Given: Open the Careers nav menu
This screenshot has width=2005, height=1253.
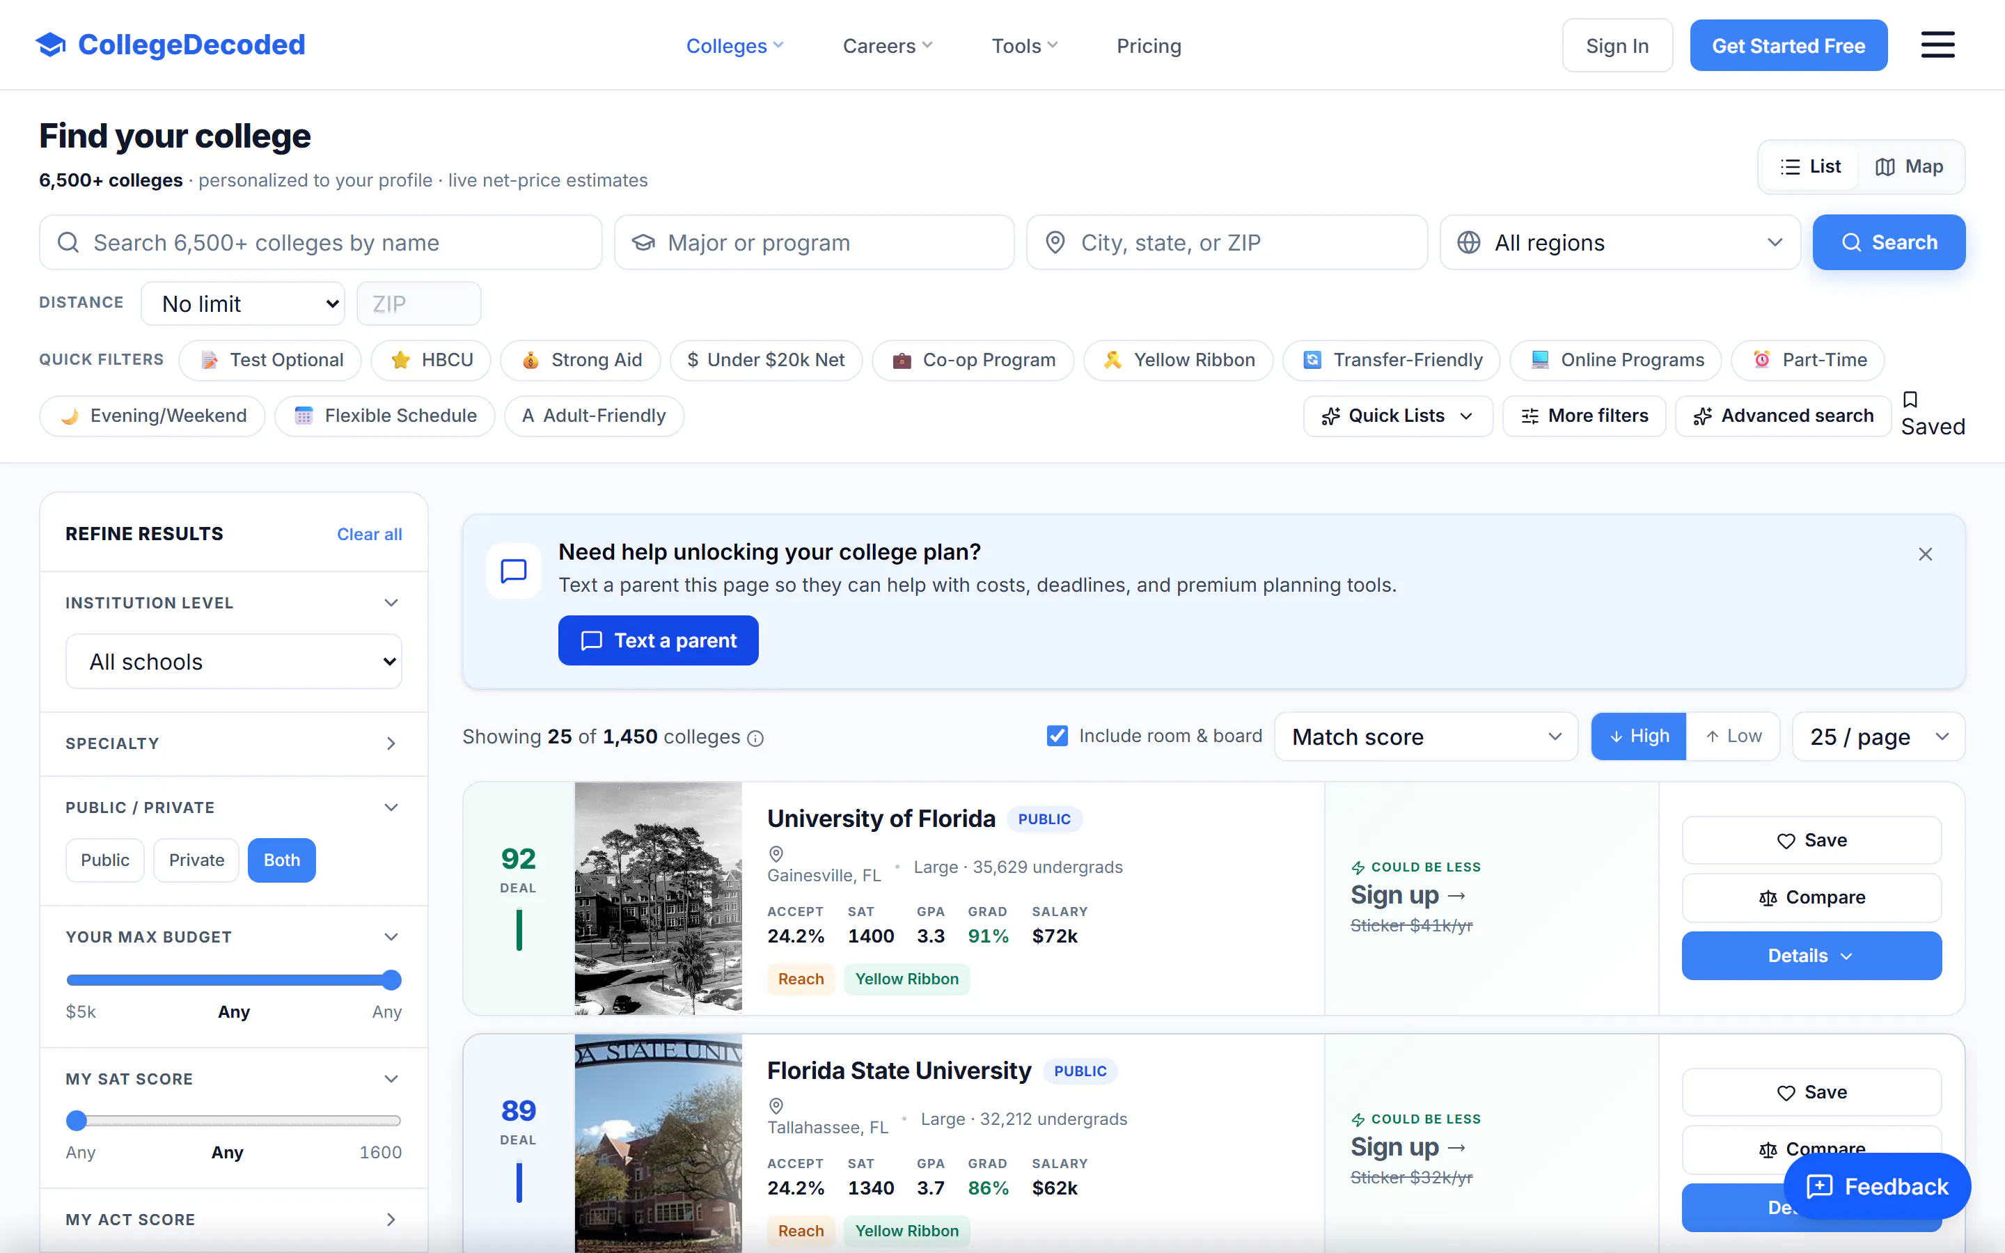Looking at the screenshot, I should click(888, 47).
